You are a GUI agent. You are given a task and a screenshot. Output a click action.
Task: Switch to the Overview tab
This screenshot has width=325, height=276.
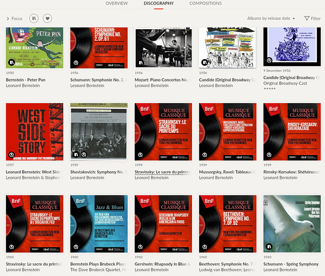116,3
